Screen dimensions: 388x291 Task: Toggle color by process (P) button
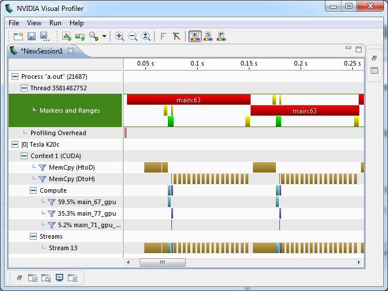pos(221,36)
